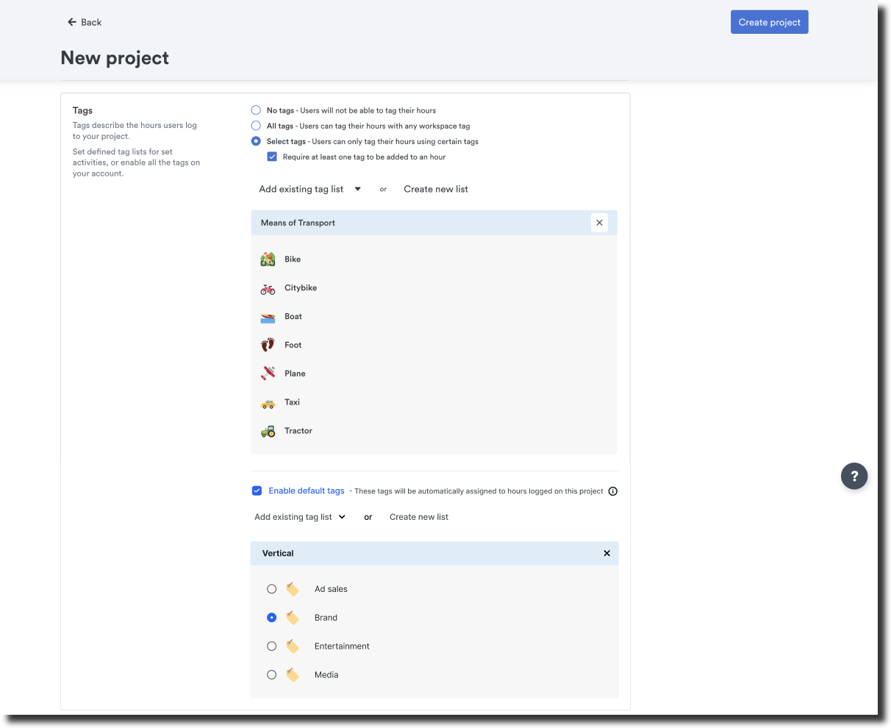Select the Bike emoji icon
Image resolution: width=891 pixels, height=728 pixels.
coord(268,259)
